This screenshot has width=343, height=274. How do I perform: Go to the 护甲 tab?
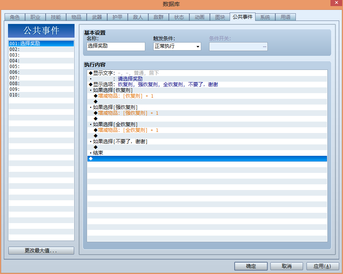tap(118, 17)
